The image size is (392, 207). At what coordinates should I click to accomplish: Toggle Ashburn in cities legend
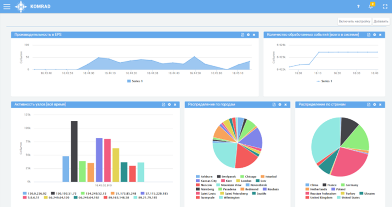(204, 176)
